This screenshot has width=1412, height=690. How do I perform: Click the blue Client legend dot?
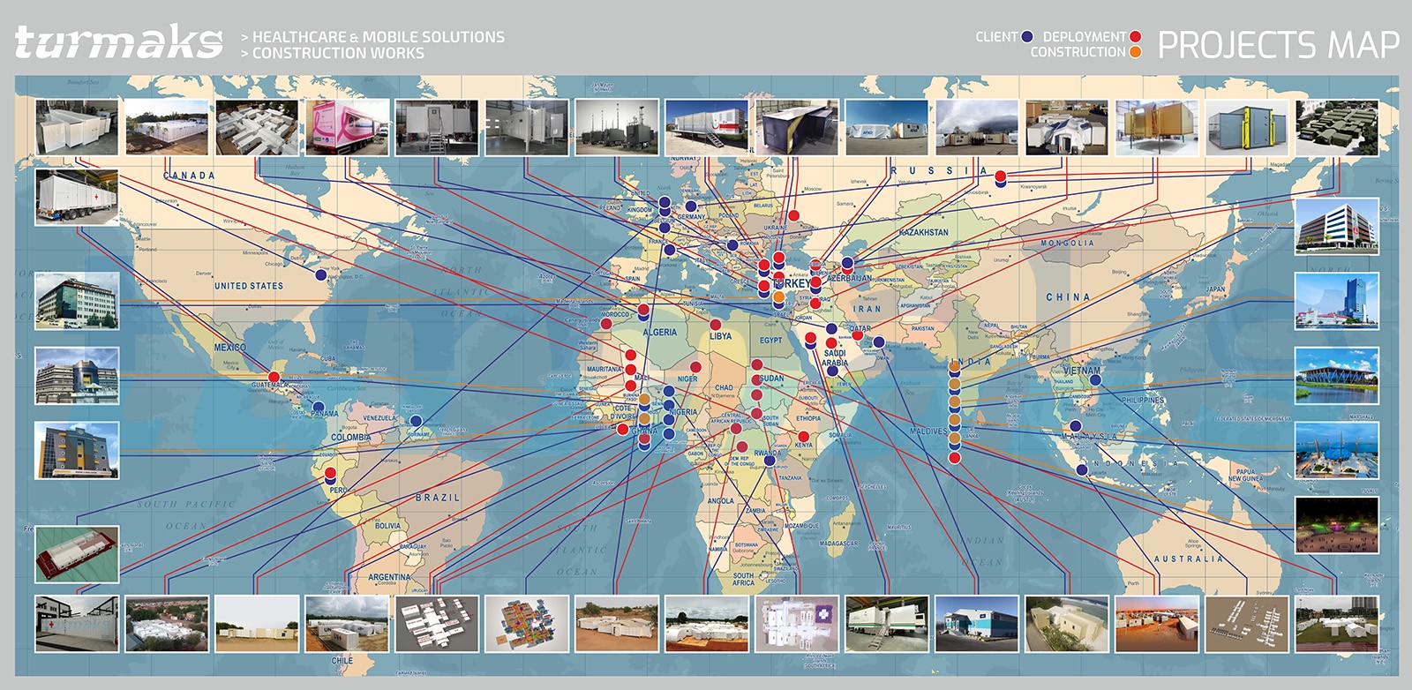click(x=1027, y=37)
